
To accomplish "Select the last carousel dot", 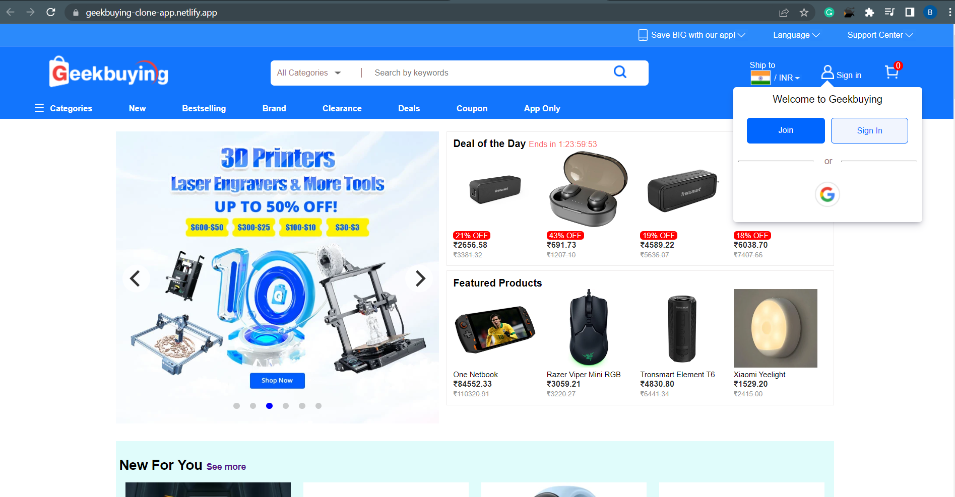I will 319,406.
